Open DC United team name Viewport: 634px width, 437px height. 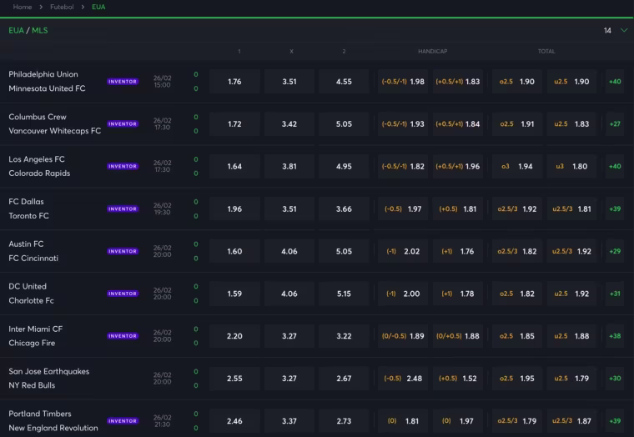point(28,286)
